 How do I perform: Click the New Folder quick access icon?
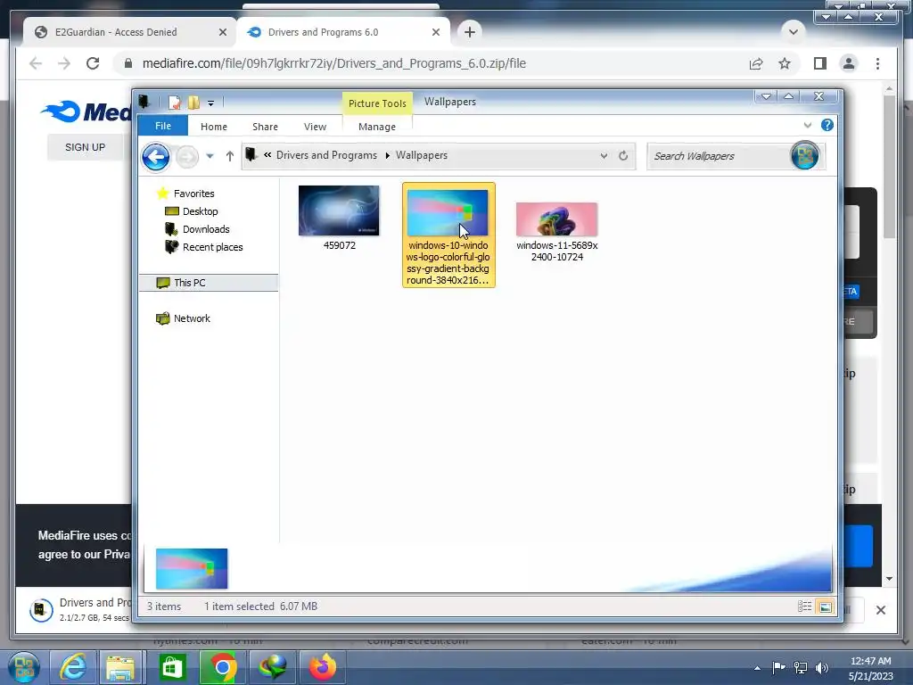tap(193, 103)
